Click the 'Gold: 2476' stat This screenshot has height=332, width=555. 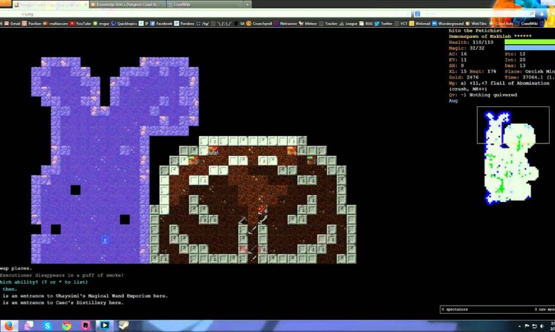point(463,77)
